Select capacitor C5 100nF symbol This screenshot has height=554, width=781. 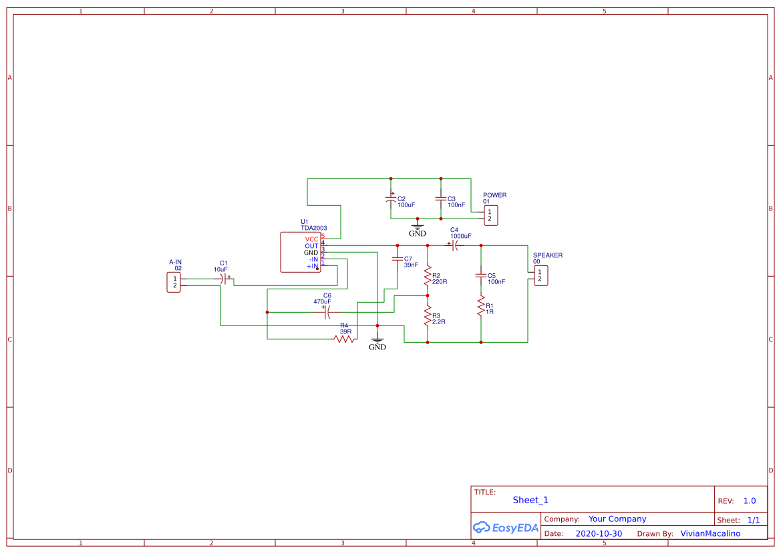coord(481,275)
